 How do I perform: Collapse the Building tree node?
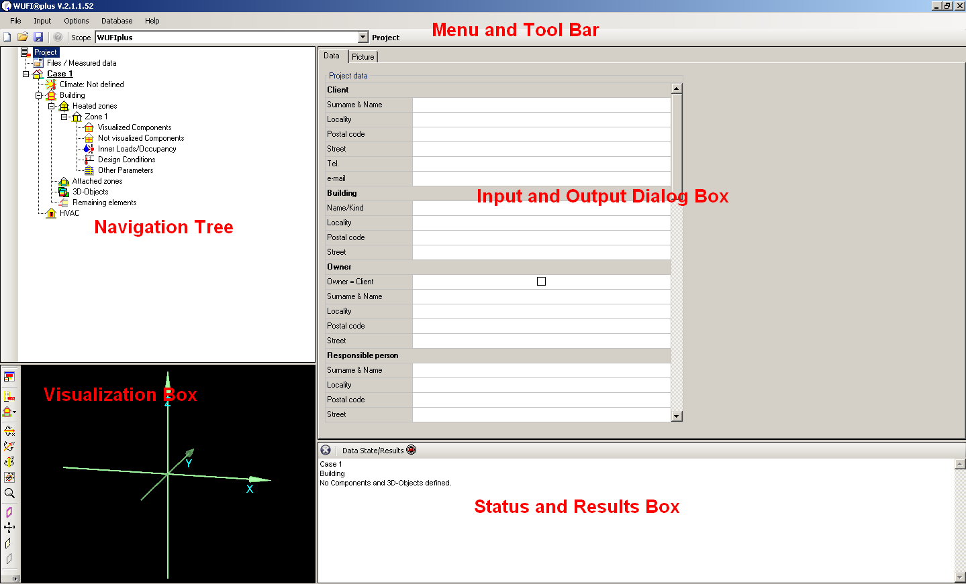point(38,95)
